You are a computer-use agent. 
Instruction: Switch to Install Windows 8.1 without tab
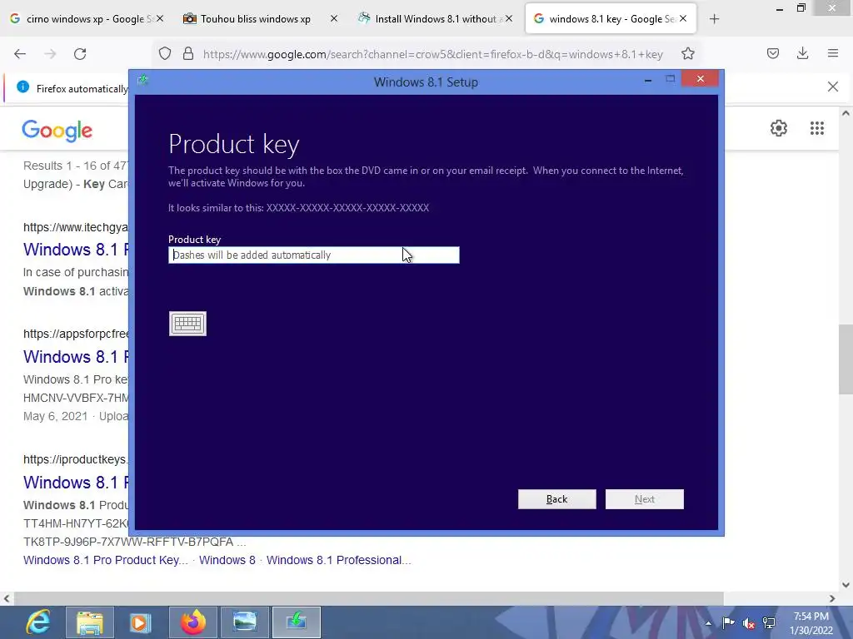[x=435, y=19]
